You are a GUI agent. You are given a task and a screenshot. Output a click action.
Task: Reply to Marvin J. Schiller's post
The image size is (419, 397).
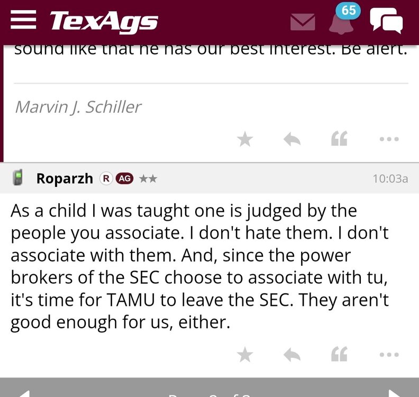(x=292, y=139)
